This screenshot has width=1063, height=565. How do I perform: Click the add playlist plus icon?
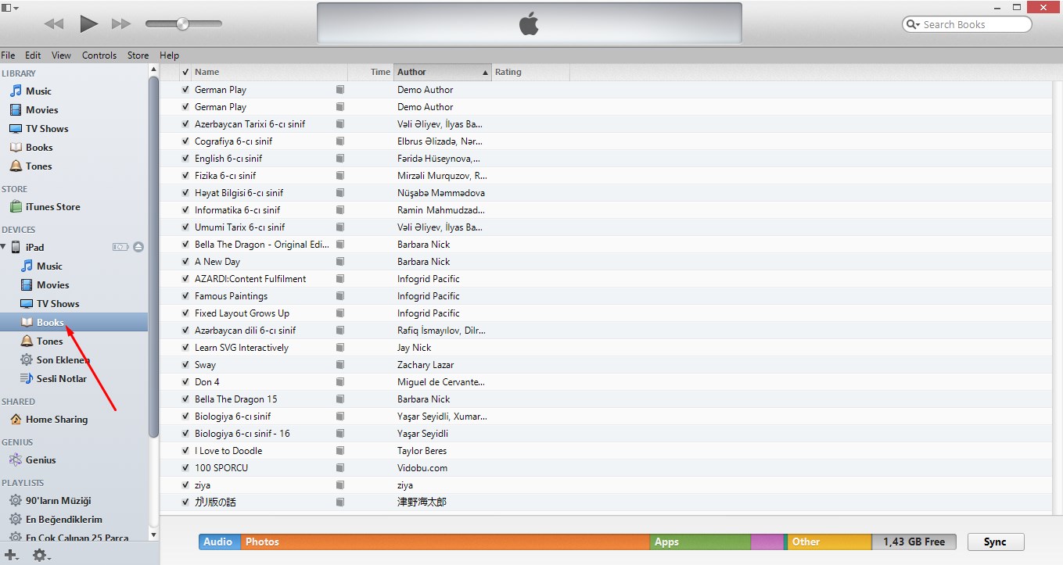click(x=10, y=555)
